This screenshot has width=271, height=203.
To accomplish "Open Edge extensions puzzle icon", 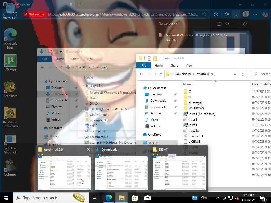I will (x=216, y=14).
